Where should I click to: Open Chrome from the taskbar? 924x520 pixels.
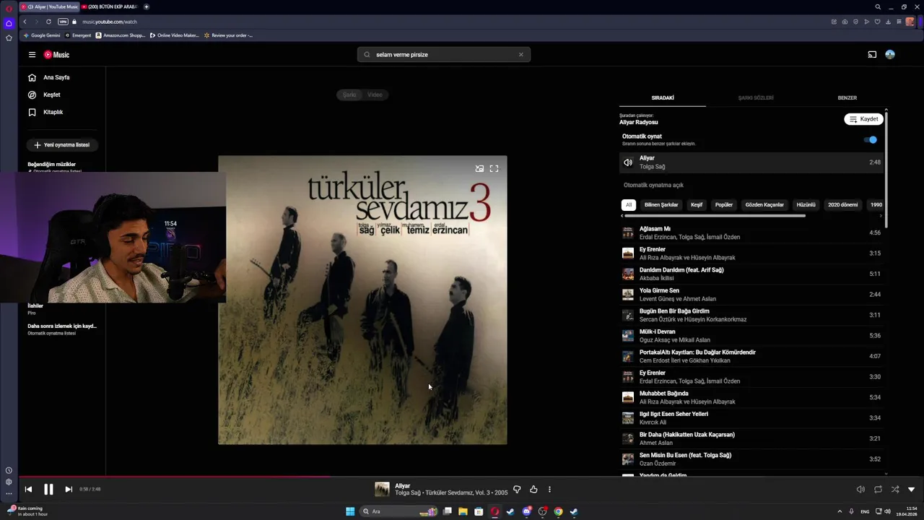pos(558,511)
